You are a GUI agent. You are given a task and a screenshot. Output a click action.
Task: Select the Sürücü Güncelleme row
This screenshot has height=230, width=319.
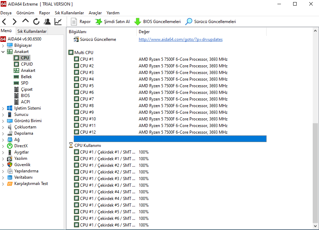coord(170,39)
